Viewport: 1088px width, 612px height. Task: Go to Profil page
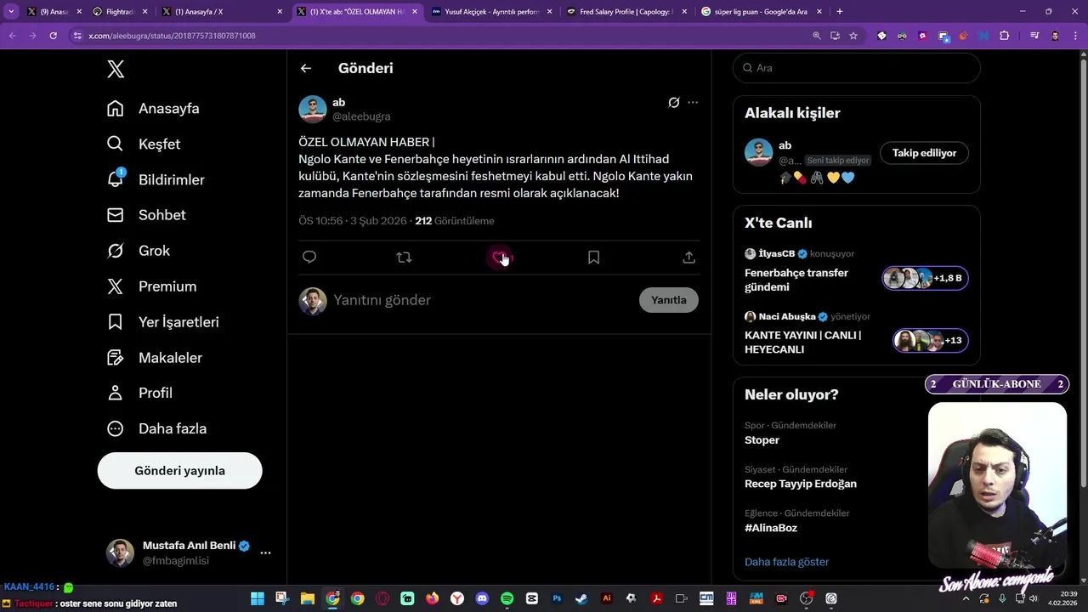coord(139,393)
